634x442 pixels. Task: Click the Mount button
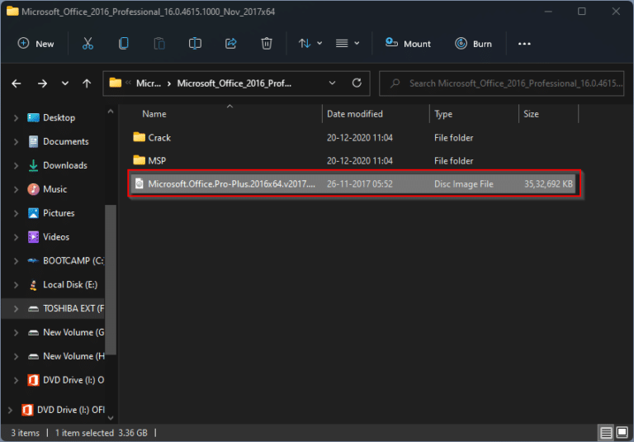tap(408, 43)
